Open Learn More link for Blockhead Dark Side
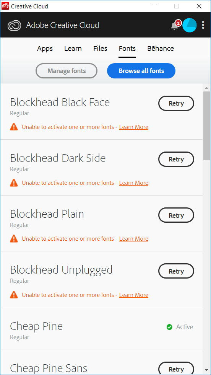The height and width of the screenshot is (375, 211). pyautogui.click(x=133, y=183)
